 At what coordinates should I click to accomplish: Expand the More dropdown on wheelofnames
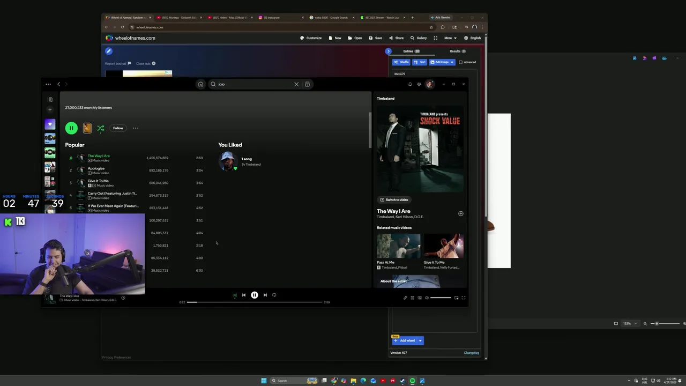(450, 38)
